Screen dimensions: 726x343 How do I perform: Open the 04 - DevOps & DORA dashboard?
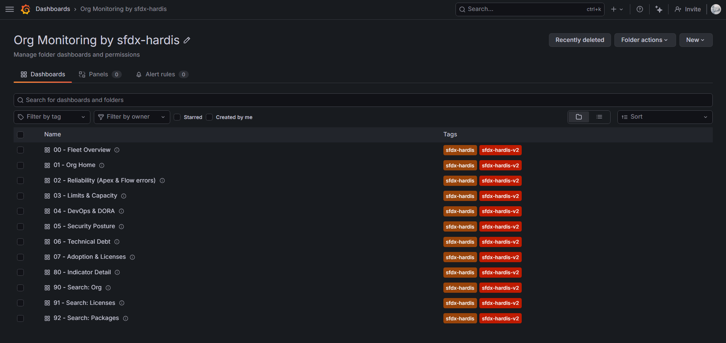(x=84, y=211)
